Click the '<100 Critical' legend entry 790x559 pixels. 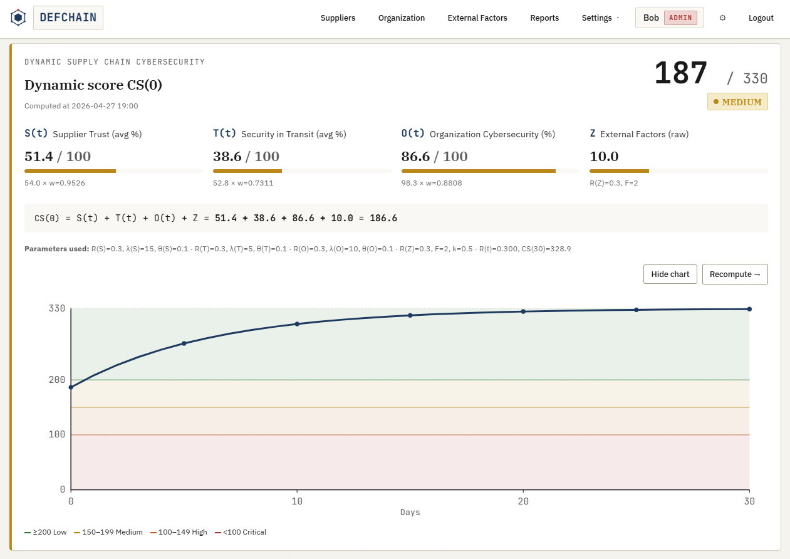pos(241,532)
